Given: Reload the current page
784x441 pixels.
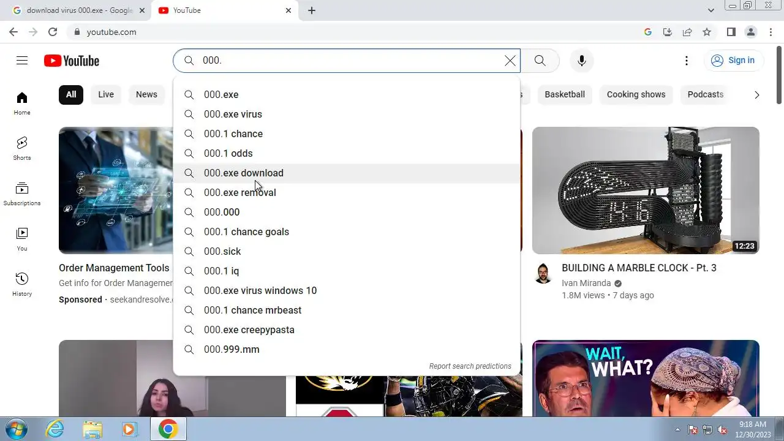Looking at the screenshot, I should coord(53,32).
